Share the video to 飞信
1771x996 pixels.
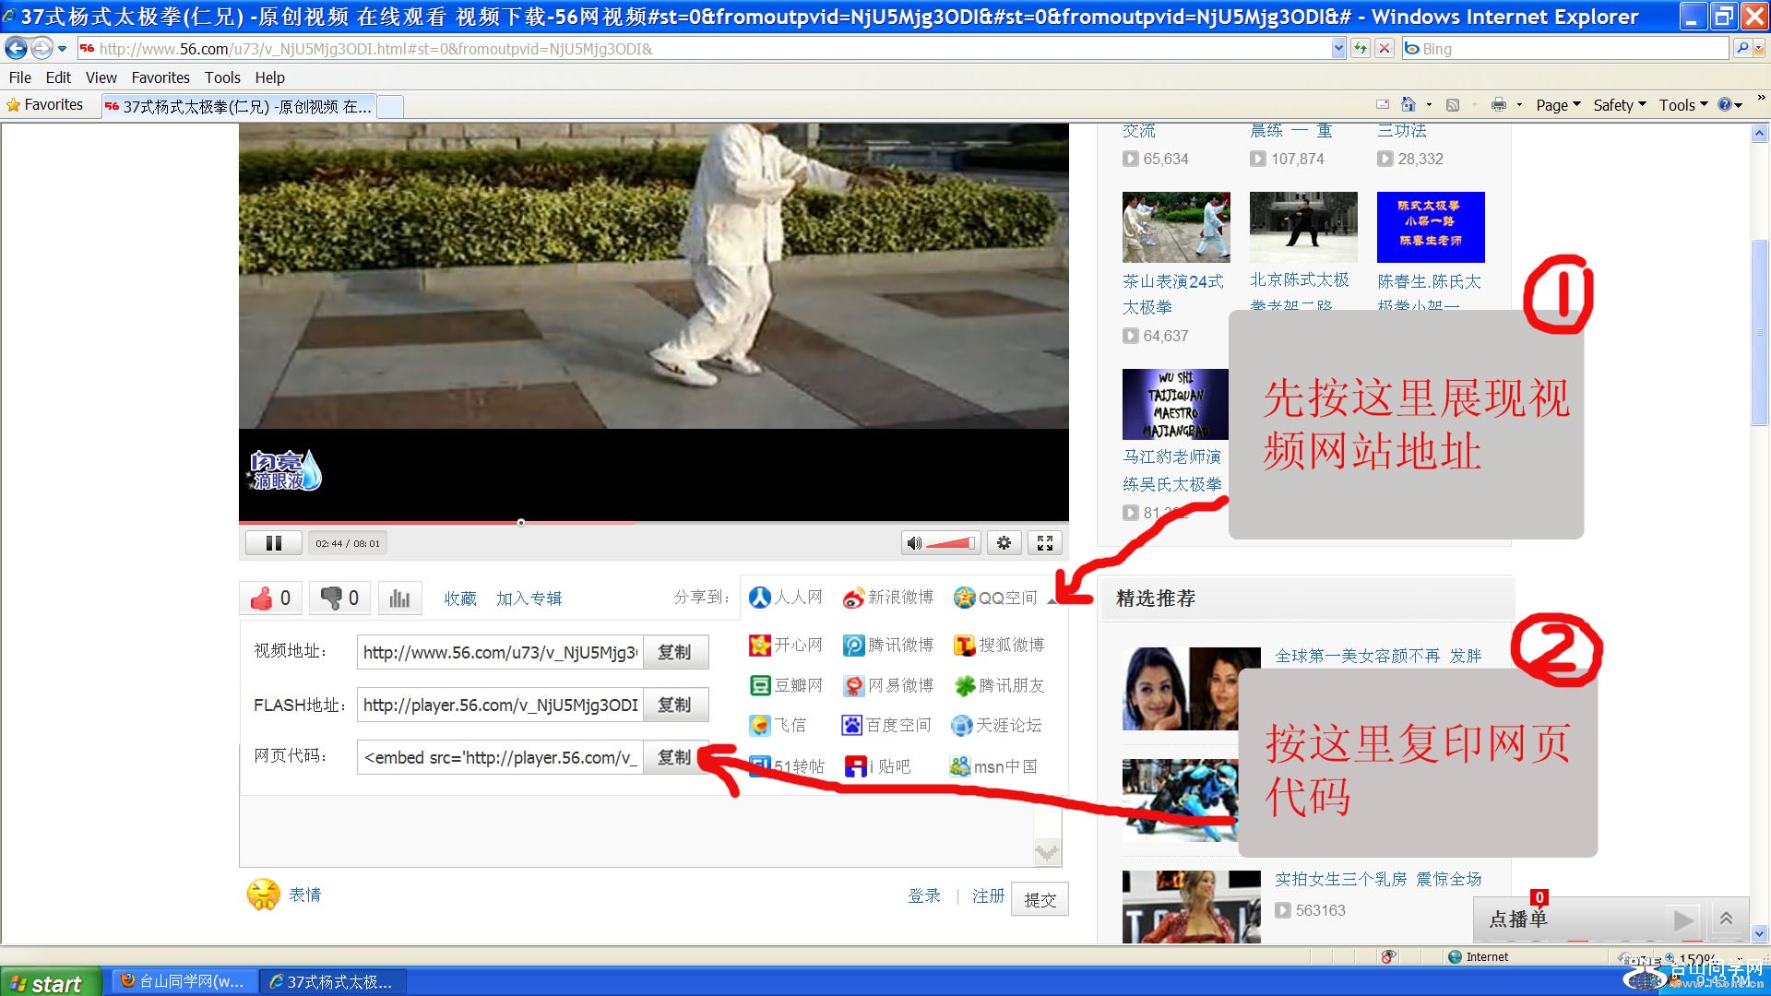tap(778, 725)
